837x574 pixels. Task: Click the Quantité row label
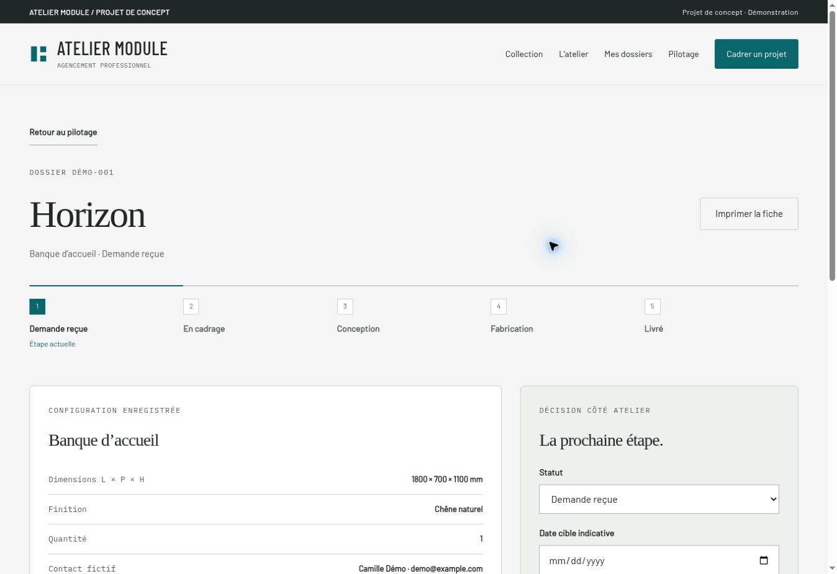68,539
